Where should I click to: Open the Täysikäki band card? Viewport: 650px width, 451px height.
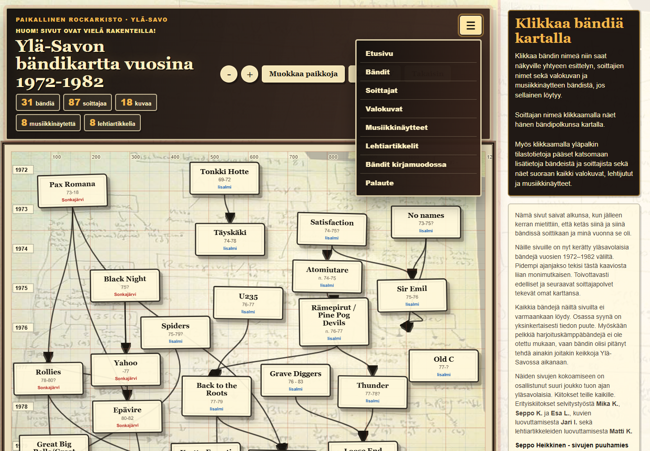click(230, 239)
